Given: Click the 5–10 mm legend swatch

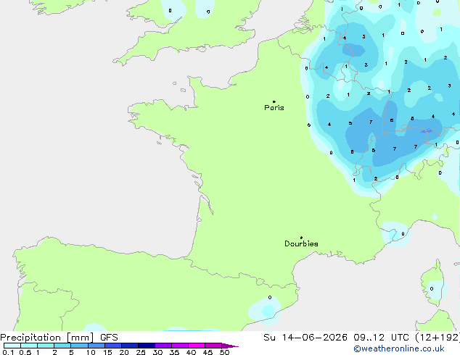Looking at the screenshot, I should point(79,346).
